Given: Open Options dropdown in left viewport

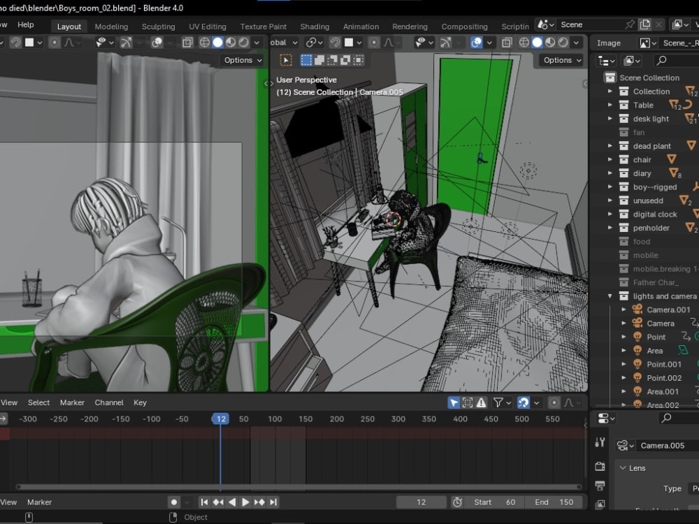Looking at the screenshot, I should [x=242, y=60].
